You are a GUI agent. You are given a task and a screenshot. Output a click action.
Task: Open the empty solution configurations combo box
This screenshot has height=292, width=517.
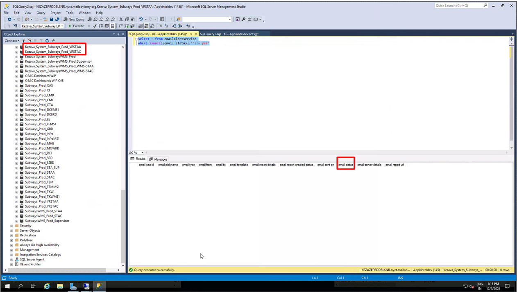coord(207,19)
